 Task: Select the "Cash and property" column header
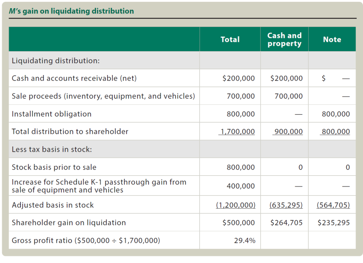(284, 39)
